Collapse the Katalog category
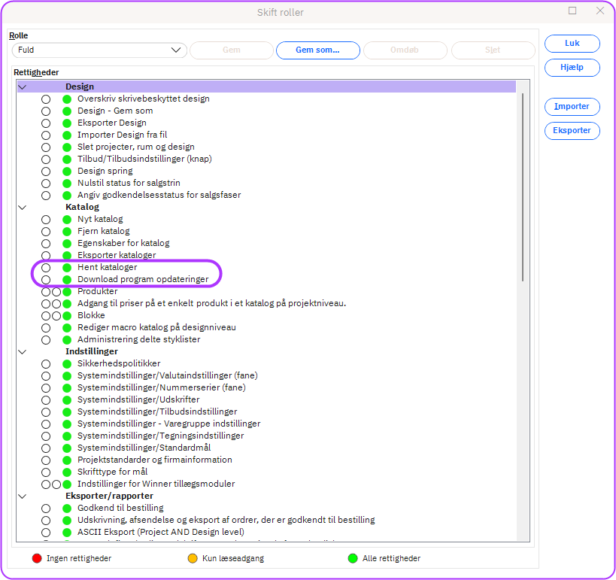 coord(22,207)
